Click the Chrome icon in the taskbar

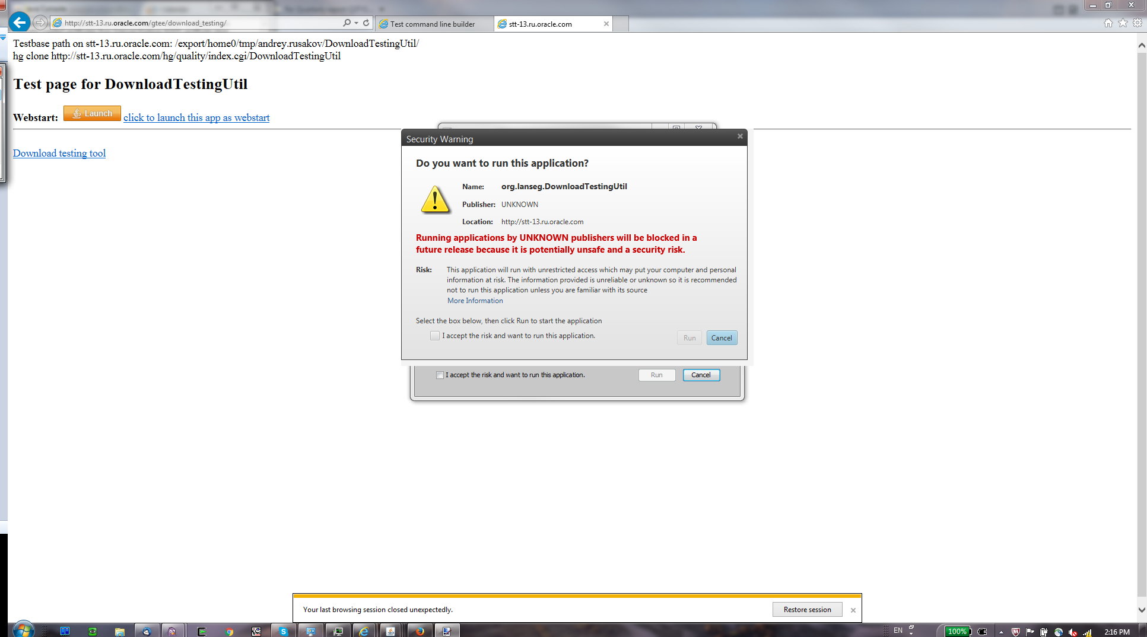point(229,631)
